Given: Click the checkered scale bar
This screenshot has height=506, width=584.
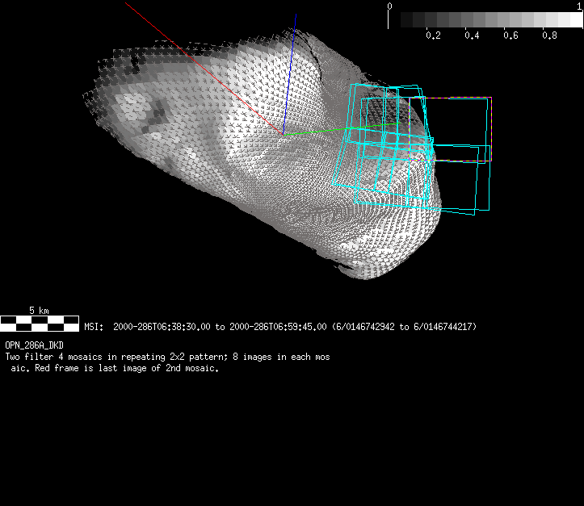Looking at the screenshot, I should coord(40,324).
